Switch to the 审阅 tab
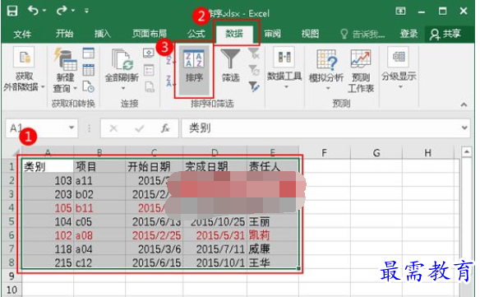480x297 pixels. pyautogui.click(x=272, y=34)
